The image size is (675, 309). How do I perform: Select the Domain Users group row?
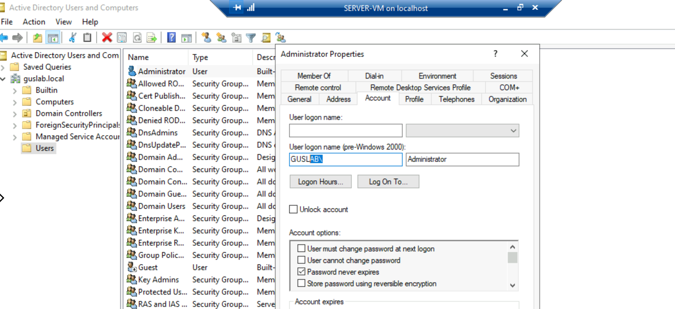[x=200, y=206]
